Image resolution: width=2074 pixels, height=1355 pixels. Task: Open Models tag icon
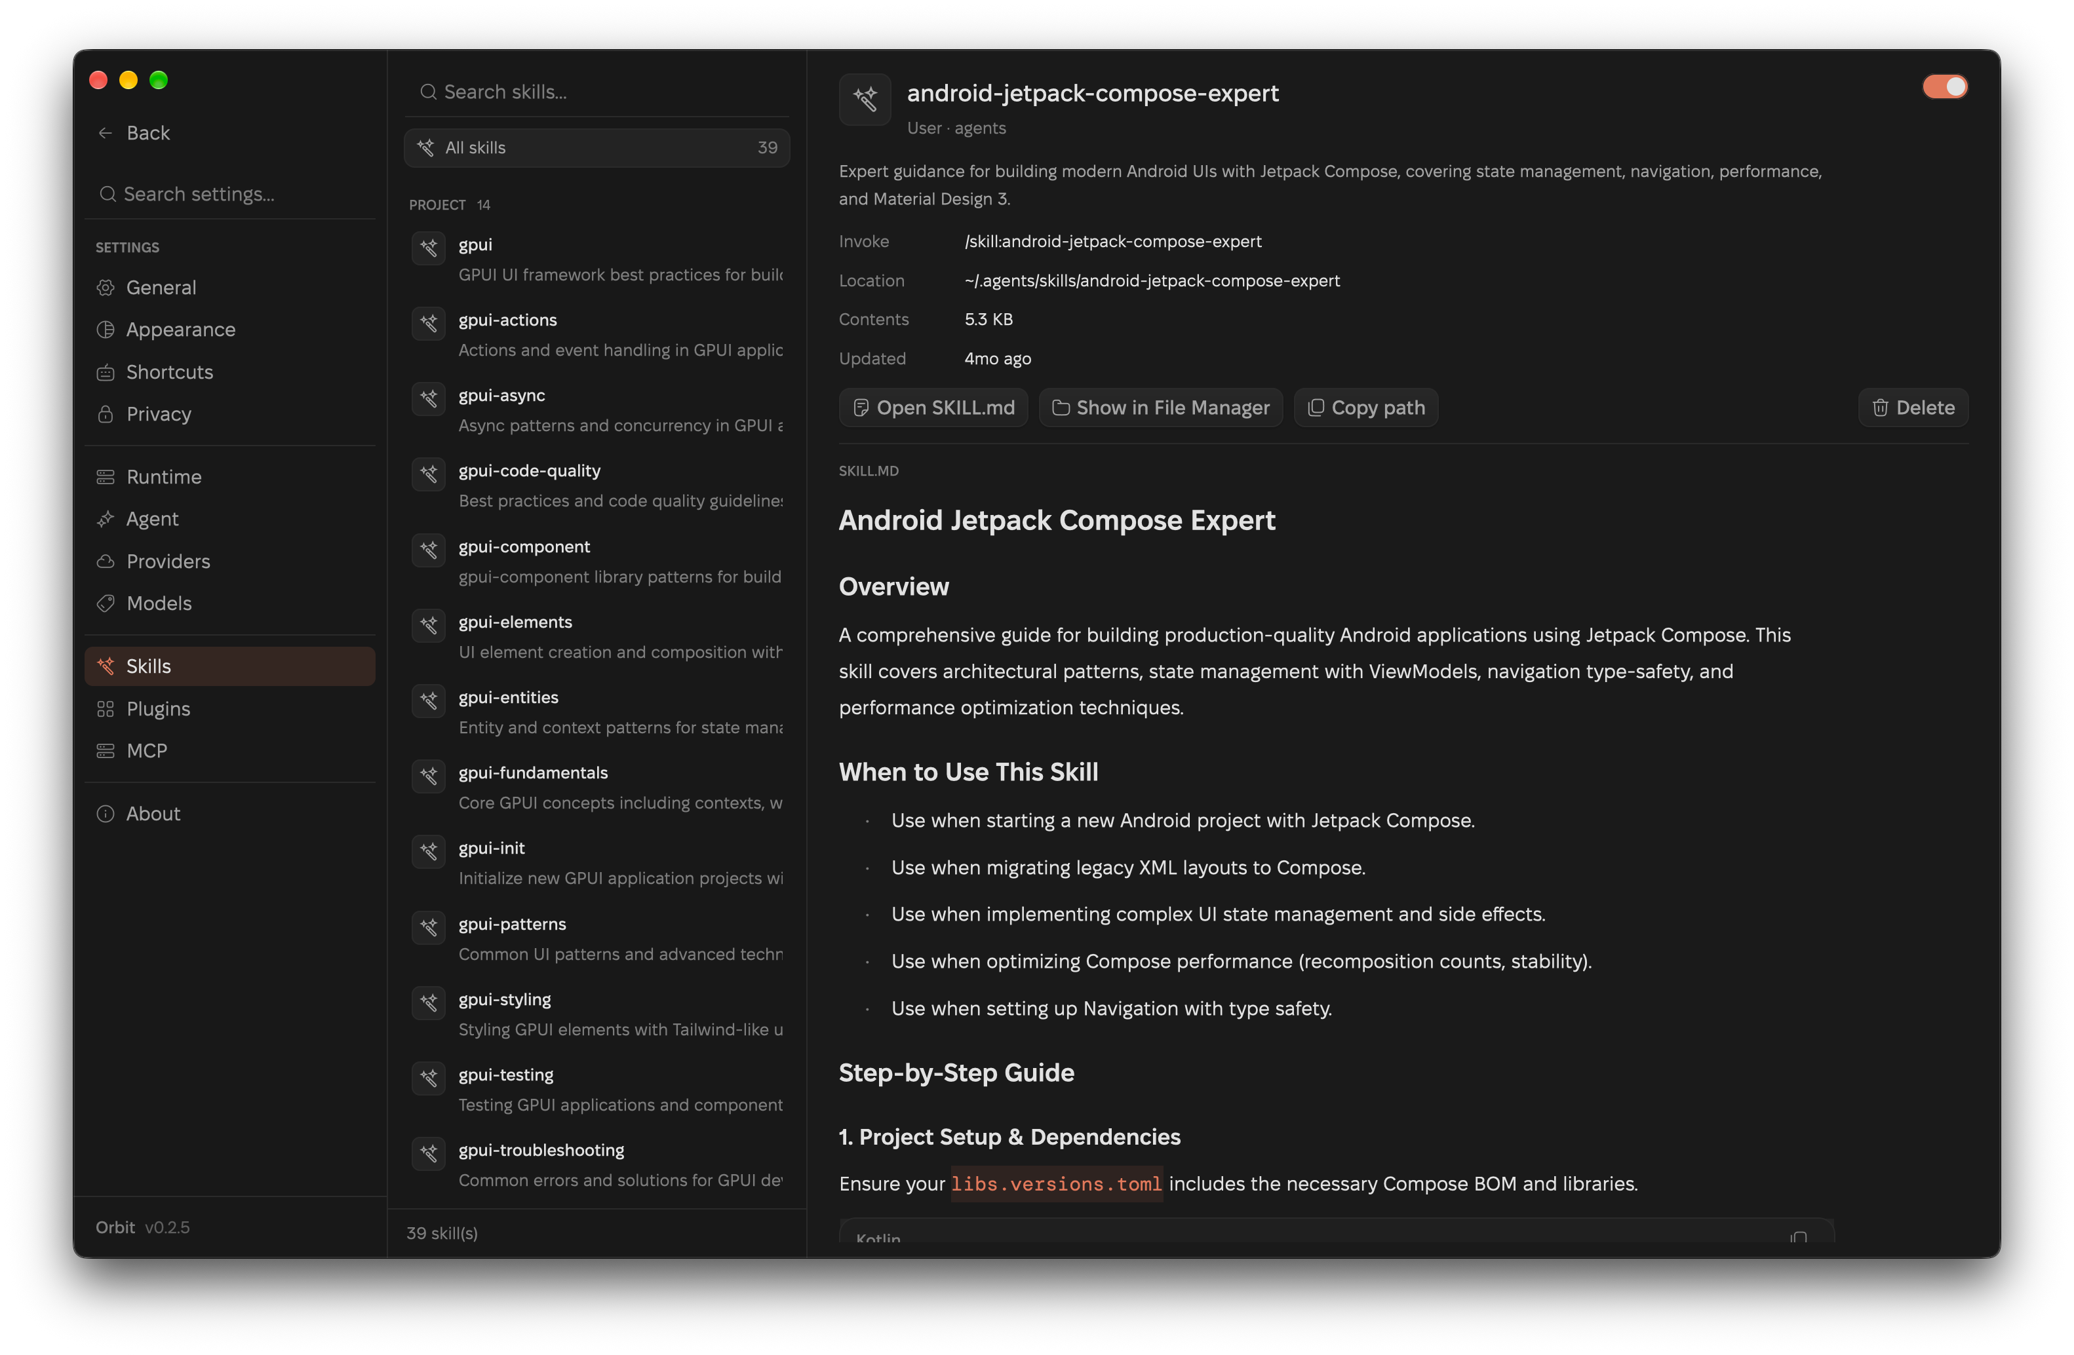[x=106, y=603]
